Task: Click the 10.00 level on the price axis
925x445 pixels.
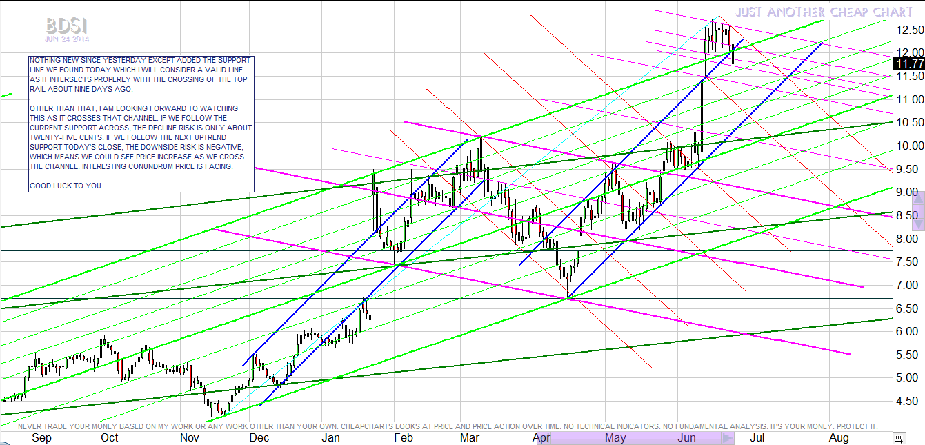Action: (908, 146)
